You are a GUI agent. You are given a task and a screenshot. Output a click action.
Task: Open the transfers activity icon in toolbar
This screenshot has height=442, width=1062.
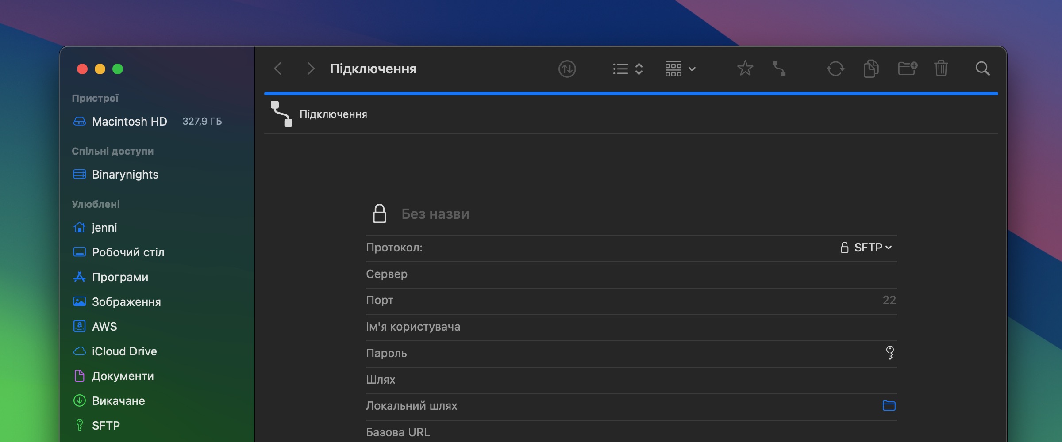(567, 69)
